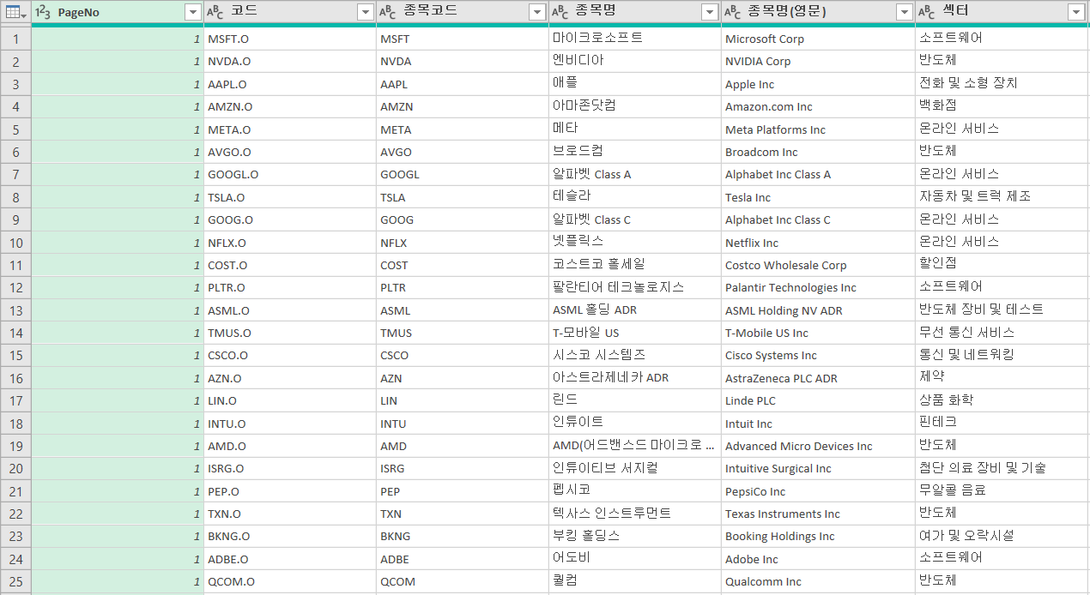
Task: Select the PageNo column header
Action: (x=112, y=12)
